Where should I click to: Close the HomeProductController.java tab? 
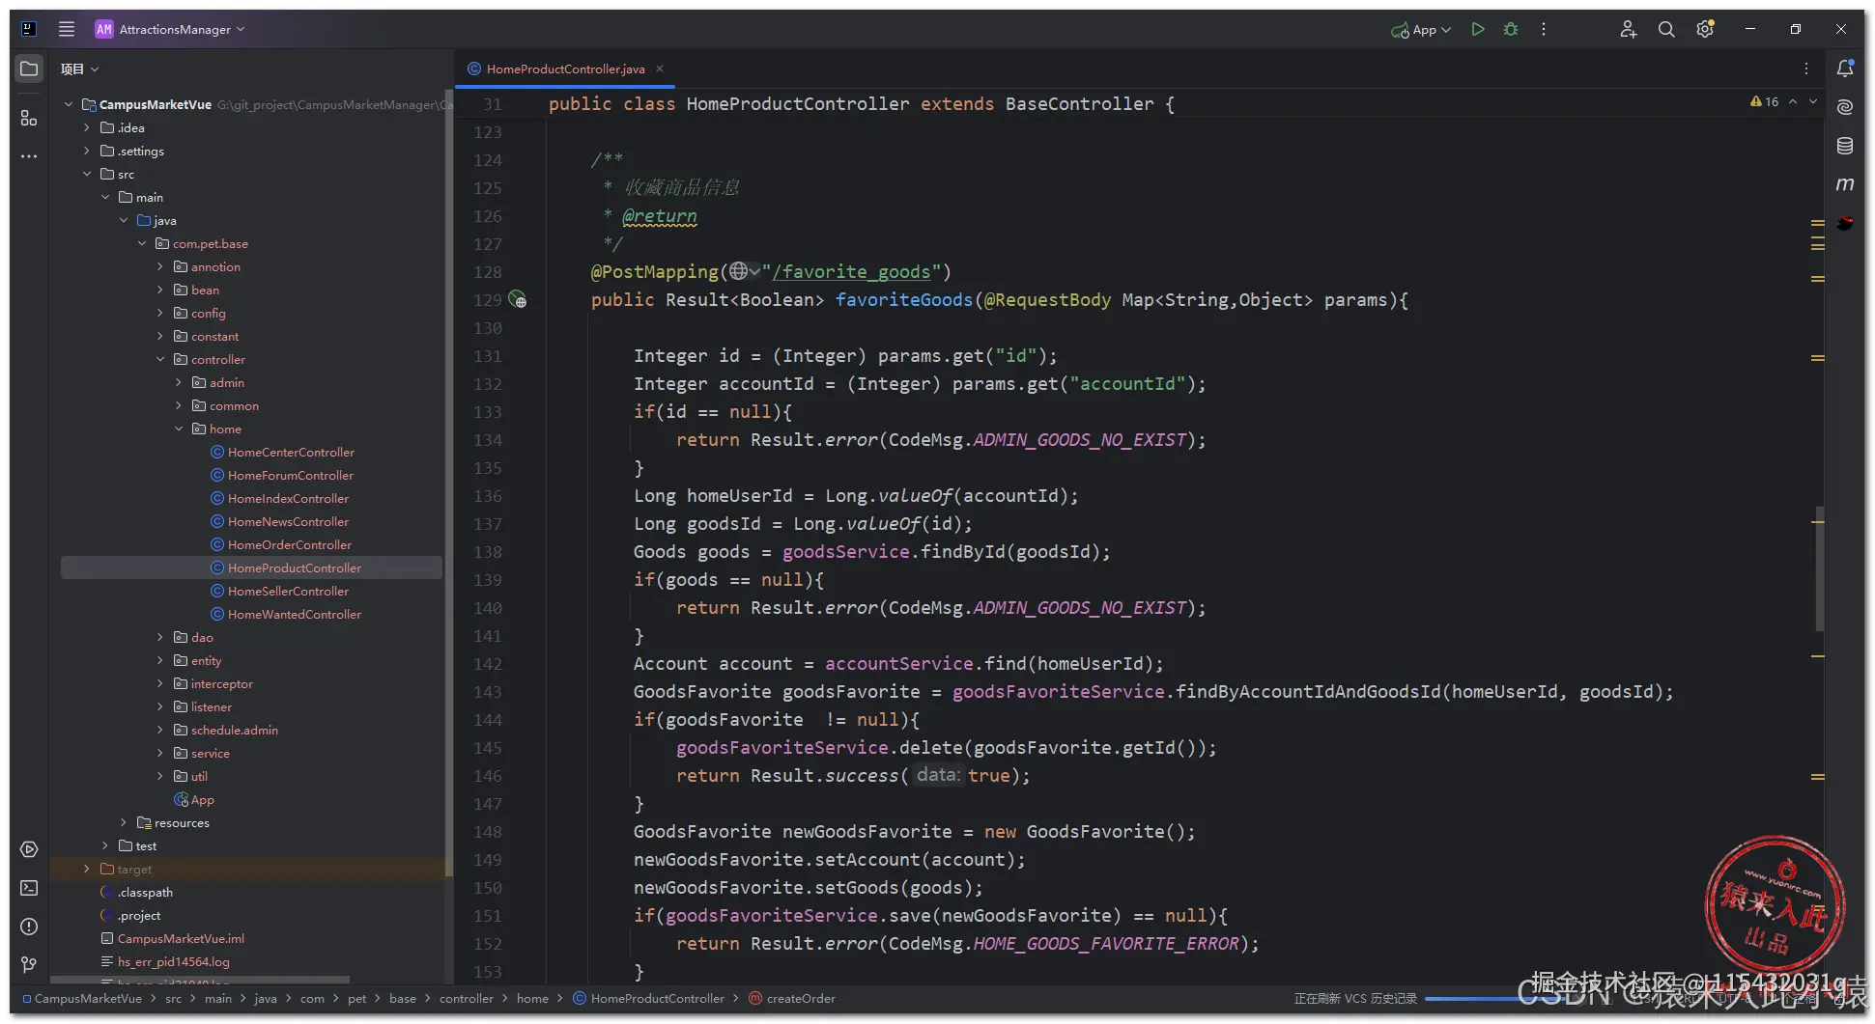(660, 69)
